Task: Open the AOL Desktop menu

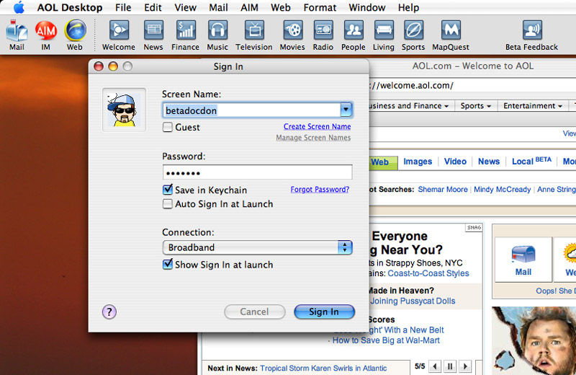Action: tap(70, 7)
